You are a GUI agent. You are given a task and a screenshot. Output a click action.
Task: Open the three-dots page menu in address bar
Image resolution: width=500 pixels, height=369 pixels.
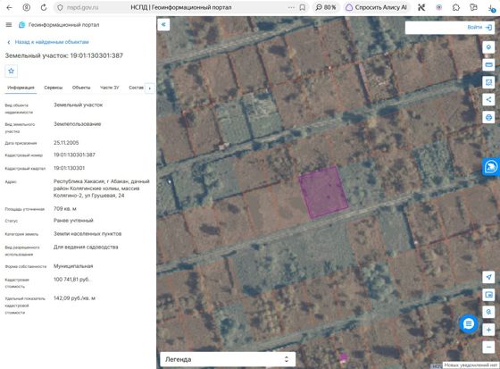pyautogui.click(x=291, y=7)
